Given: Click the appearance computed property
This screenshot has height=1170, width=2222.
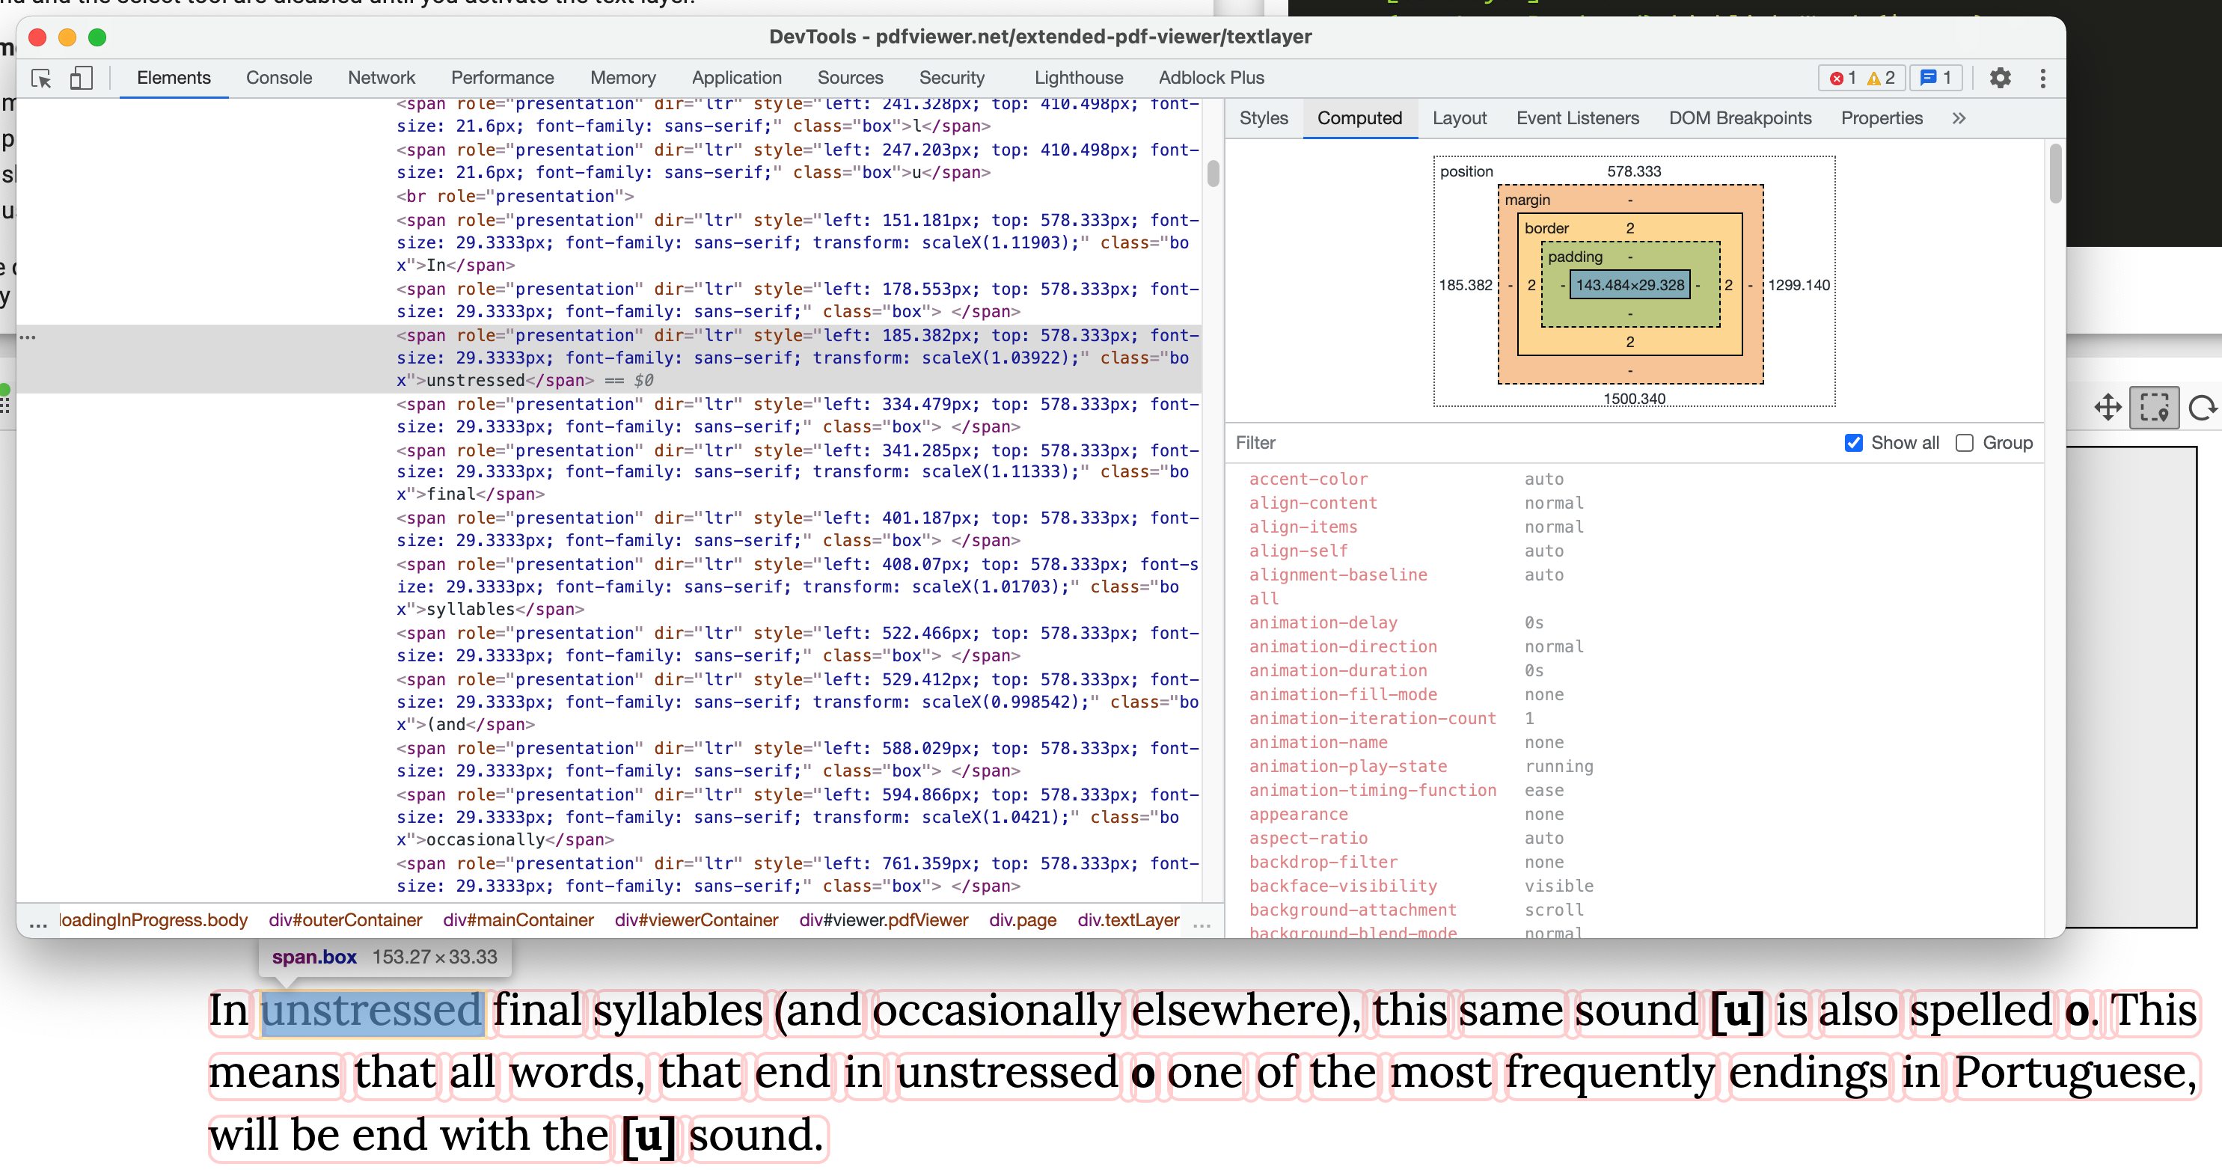Looking at the screenshot, I should 1298,815.
